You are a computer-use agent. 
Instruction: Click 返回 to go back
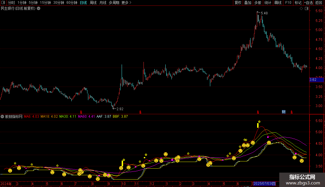(x=319, y=3)
